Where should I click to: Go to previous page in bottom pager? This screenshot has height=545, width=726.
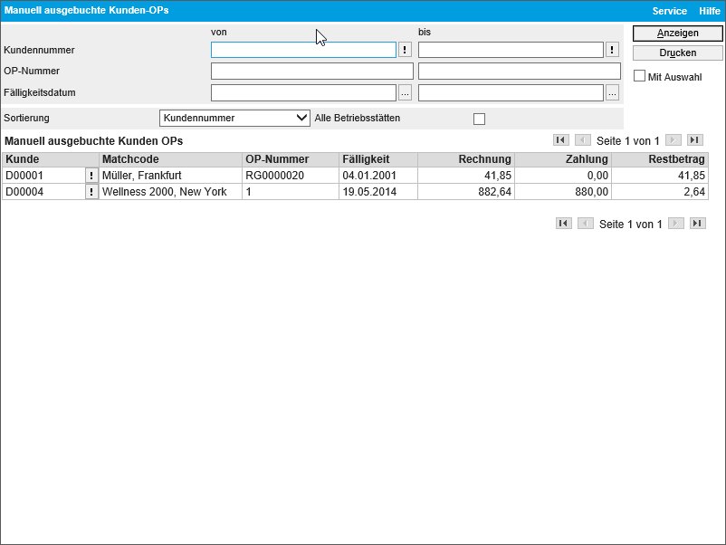click(x=586, y=224)
